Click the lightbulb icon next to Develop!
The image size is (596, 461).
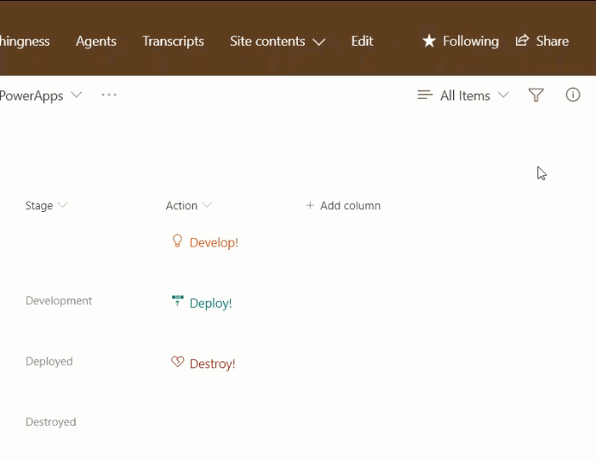click(177, 242)
